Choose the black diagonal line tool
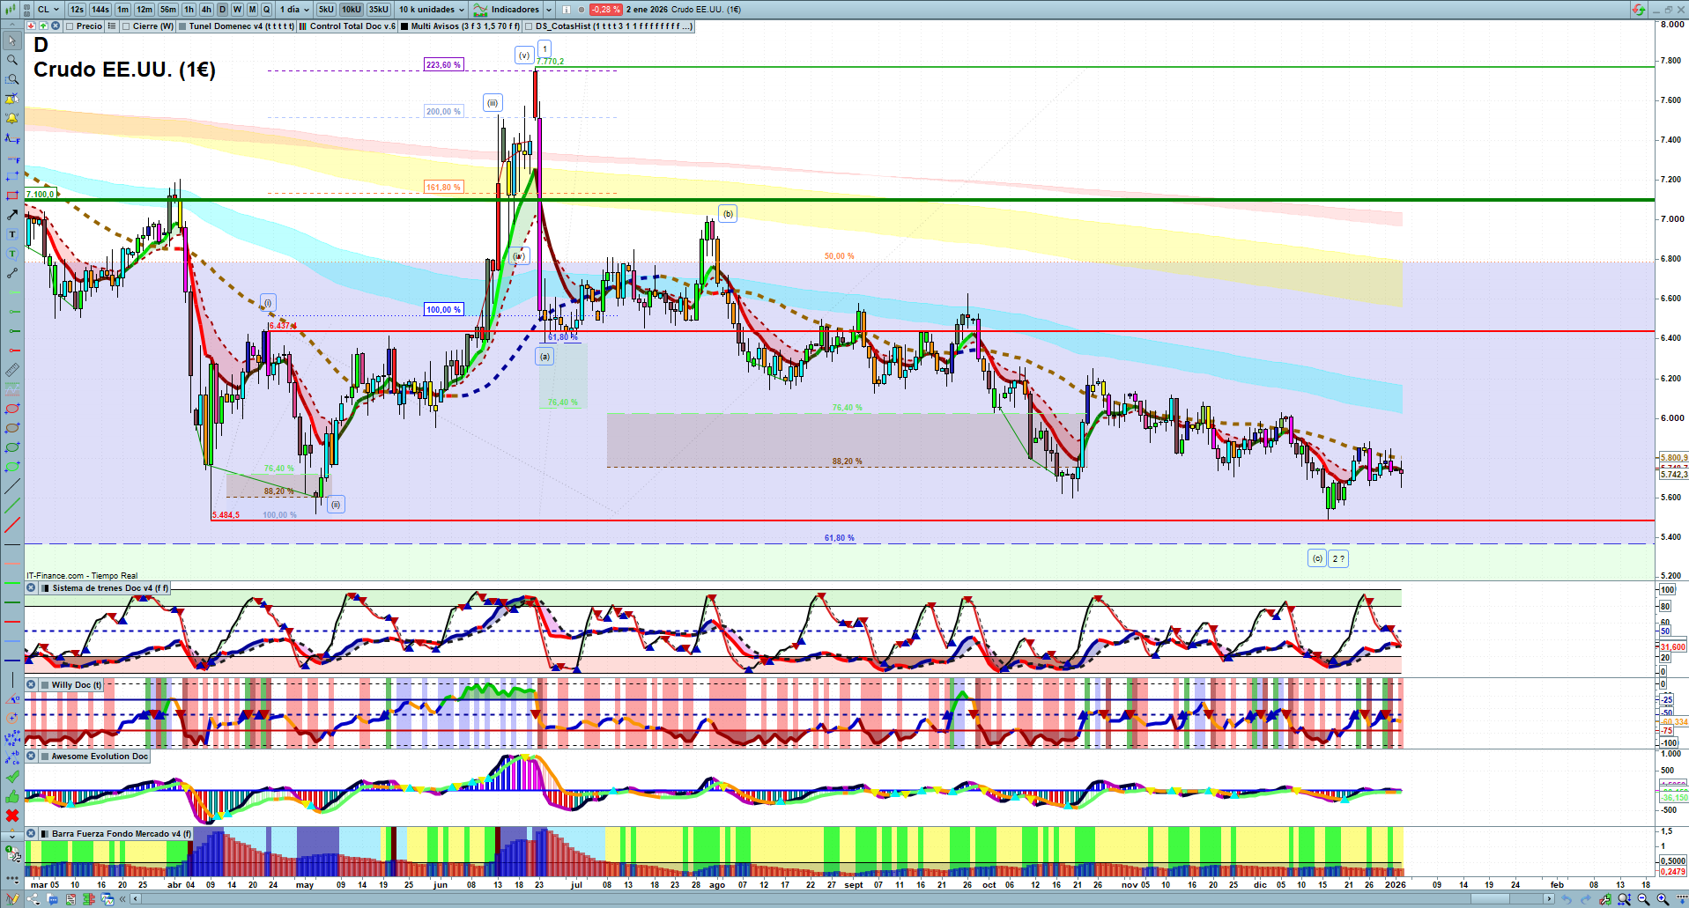This screenshot has width=1689, height=908. coord(12,486)
